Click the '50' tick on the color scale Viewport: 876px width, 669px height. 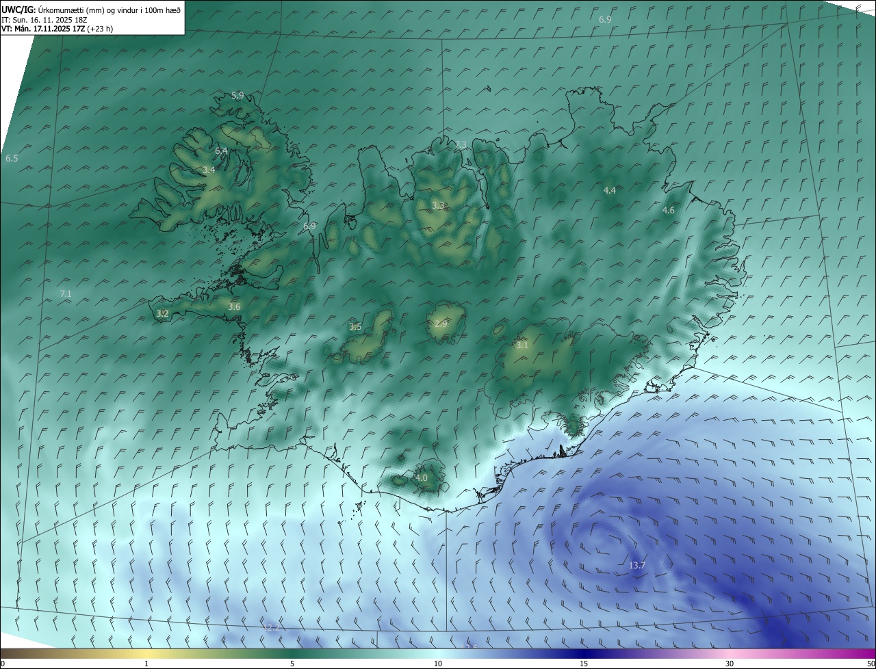click(x=870, y=664)
